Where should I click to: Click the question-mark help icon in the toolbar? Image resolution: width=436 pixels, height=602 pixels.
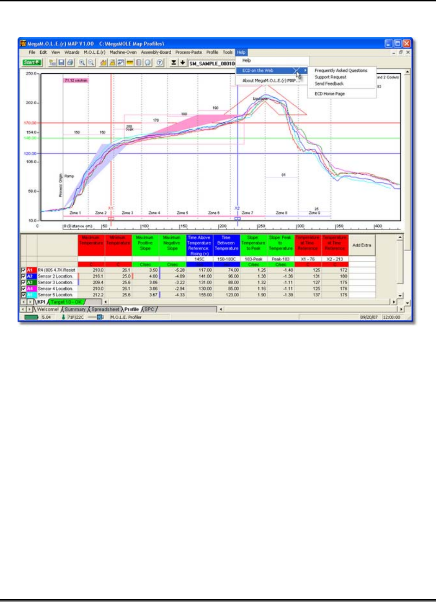pyautogui.click(x=160, y=63)
